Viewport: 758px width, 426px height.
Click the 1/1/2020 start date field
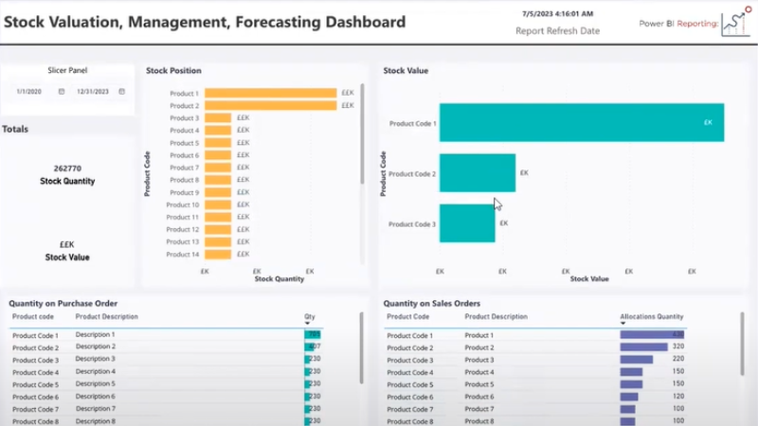click(29, 91)
